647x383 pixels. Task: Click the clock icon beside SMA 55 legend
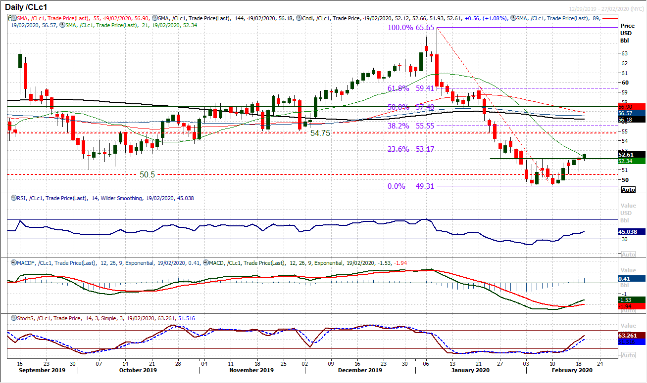[14, 18]
